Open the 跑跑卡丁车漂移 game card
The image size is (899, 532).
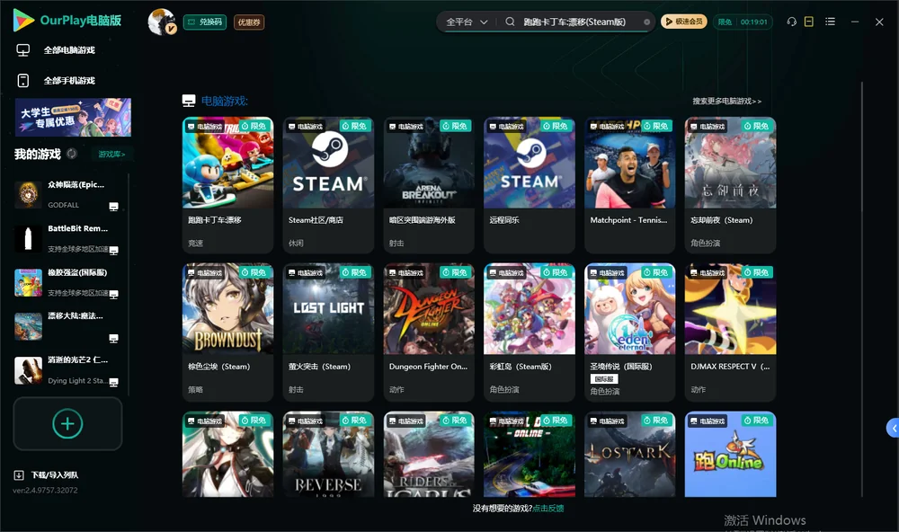pos(227,184)
